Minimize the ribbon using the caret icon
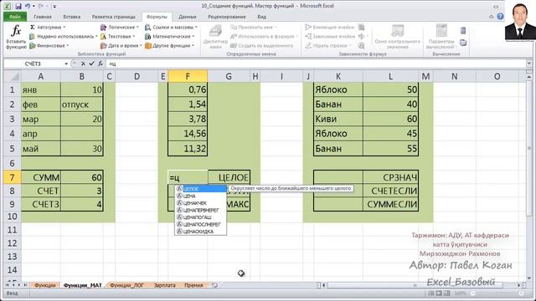Screen dimensions: 536x301 (x=492, y=17)
